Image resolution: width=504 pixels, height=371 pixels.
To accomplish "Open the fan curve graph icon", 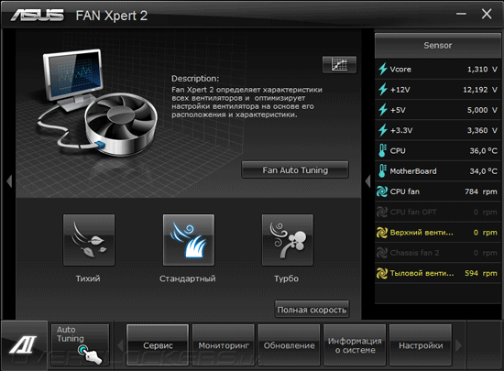I will 339,65.
